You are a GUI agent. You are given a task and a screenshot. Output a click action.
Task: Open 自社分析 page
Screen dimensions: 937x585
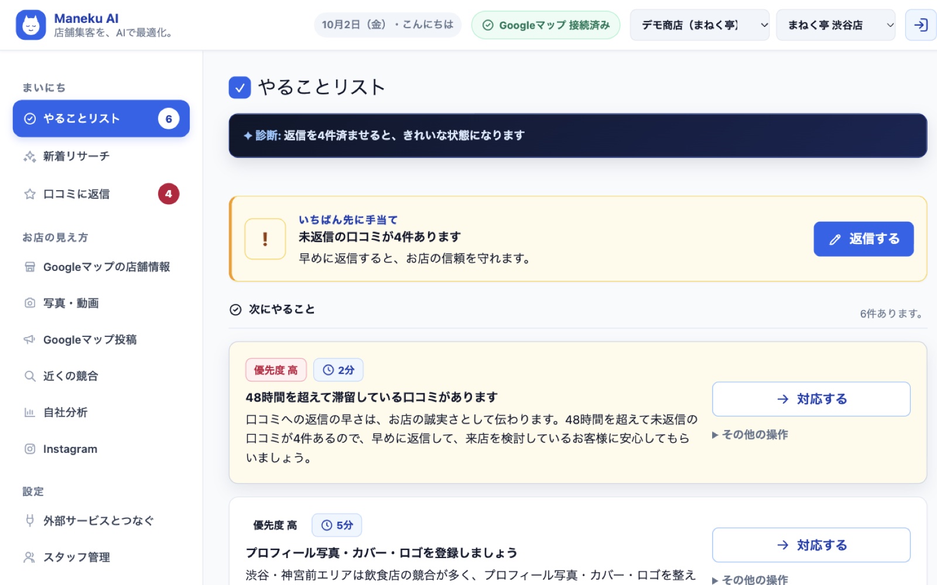(x=101, y=412)
